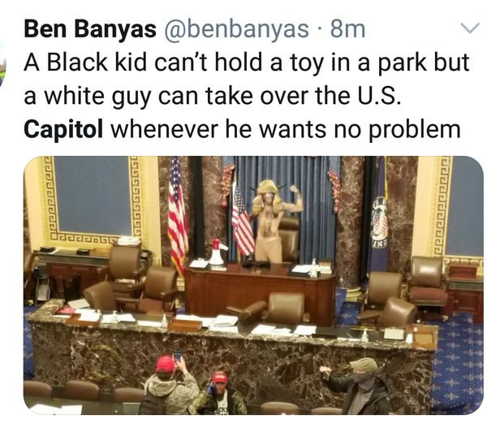Open Ben Banyas profile from display name
This screenshot has height=432, width=487.
click(x=90, y=29)
